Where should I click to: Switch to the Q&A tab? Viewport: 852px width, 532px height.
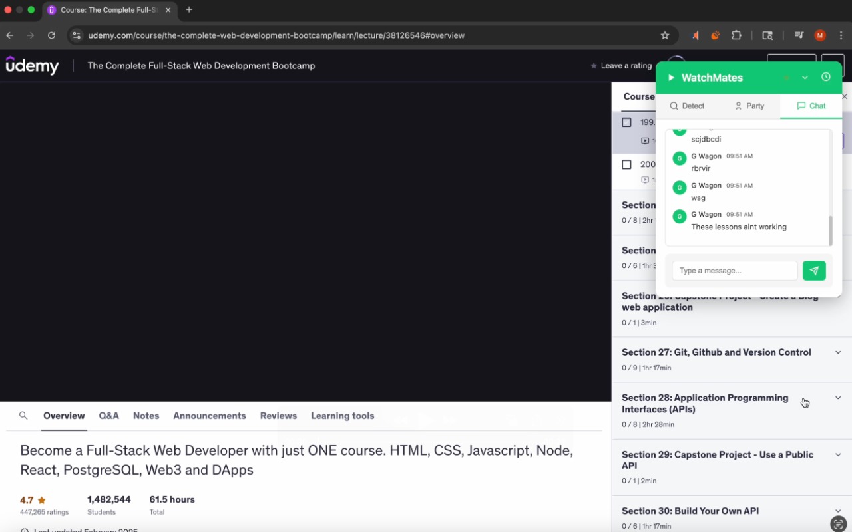(x=108, y=415)
